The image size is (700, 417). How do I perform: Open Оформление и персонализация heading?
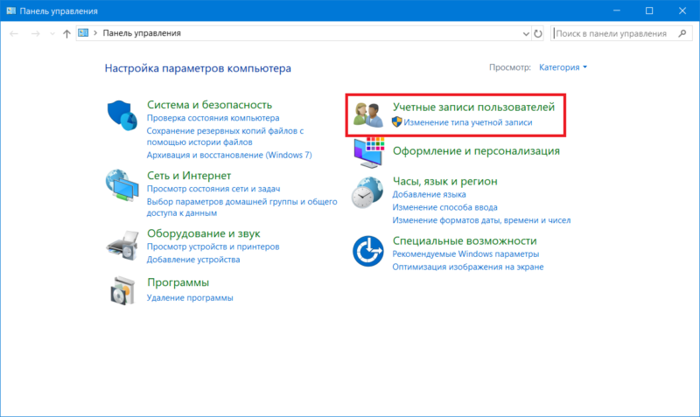(x=476, y=151)
